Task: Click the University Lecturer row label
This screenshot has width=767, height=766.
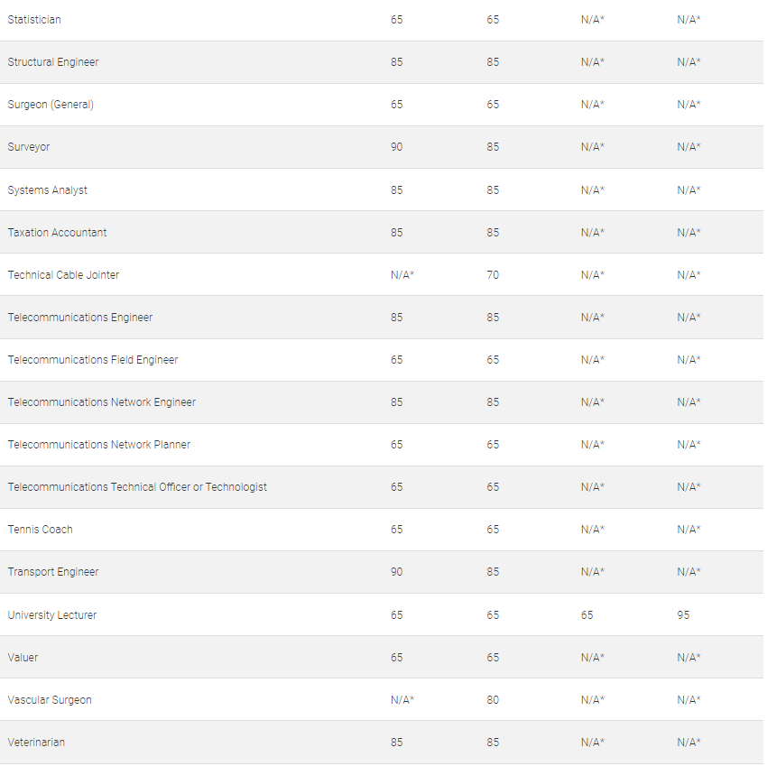Action: 52,615
